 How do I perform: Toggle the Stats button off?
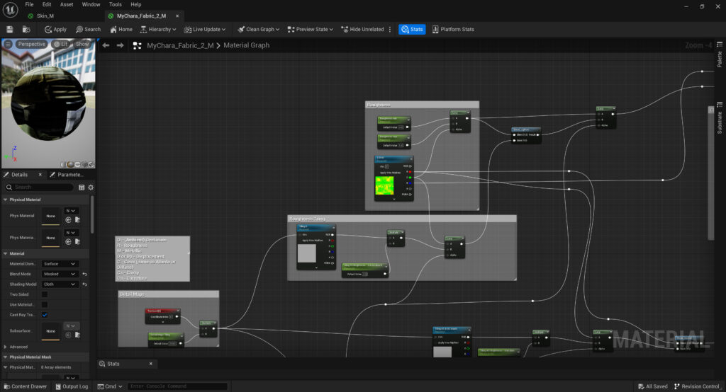coord(412,29)
